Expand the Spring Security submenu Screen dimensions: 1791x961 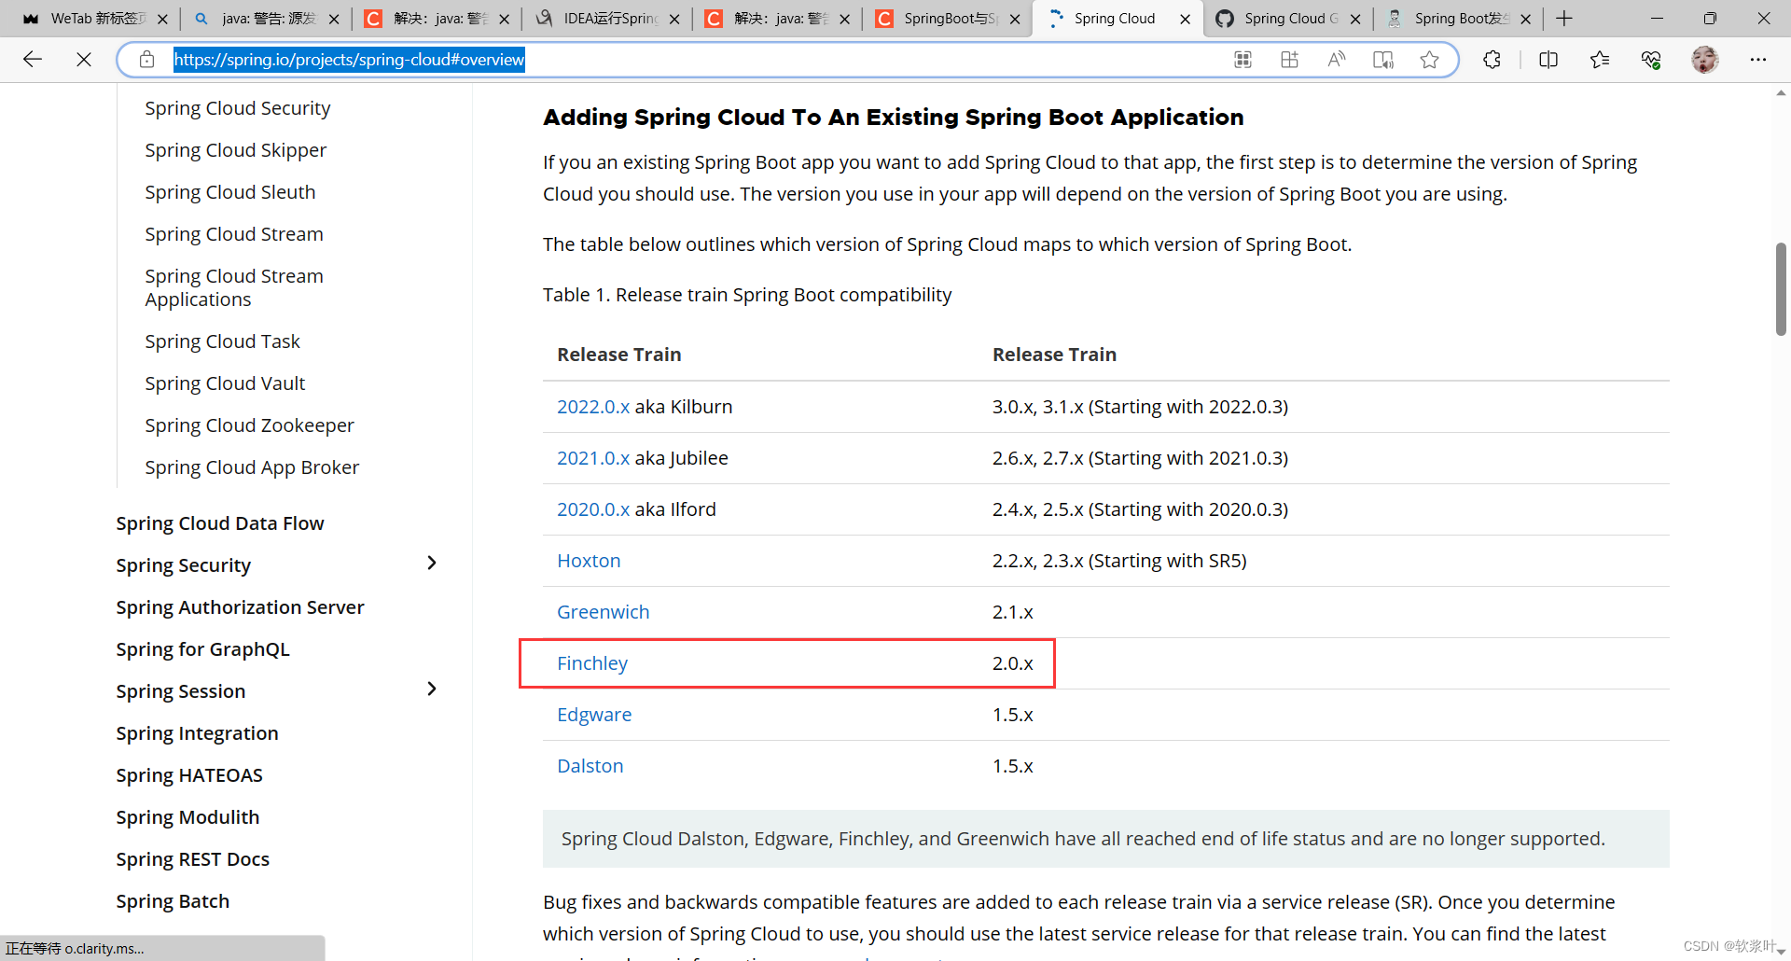431,563
